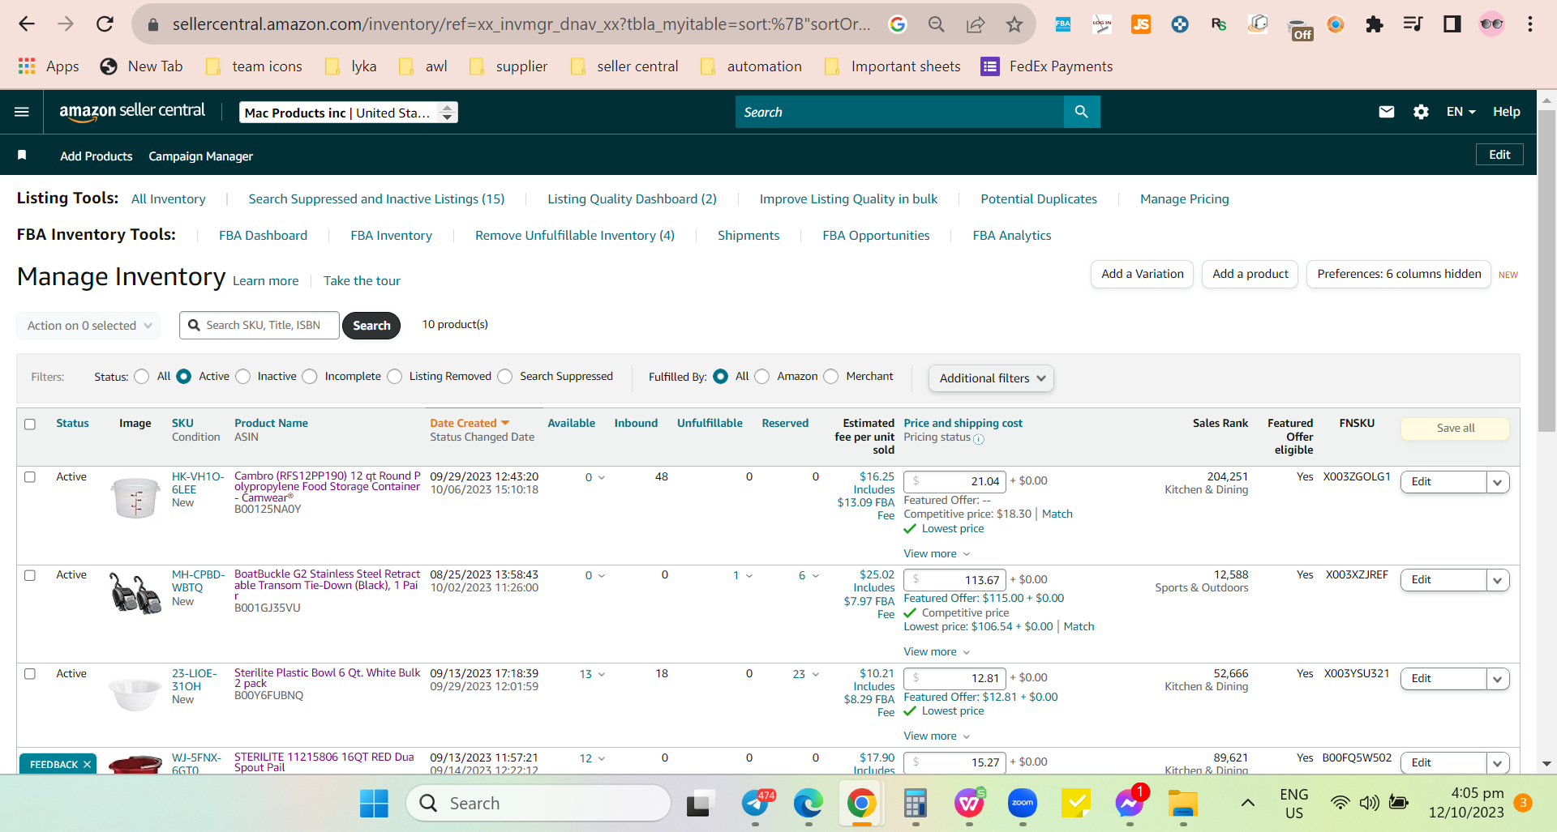
Task: Select the Search Suppressed radio button
Action: click(x=505, y=377)
